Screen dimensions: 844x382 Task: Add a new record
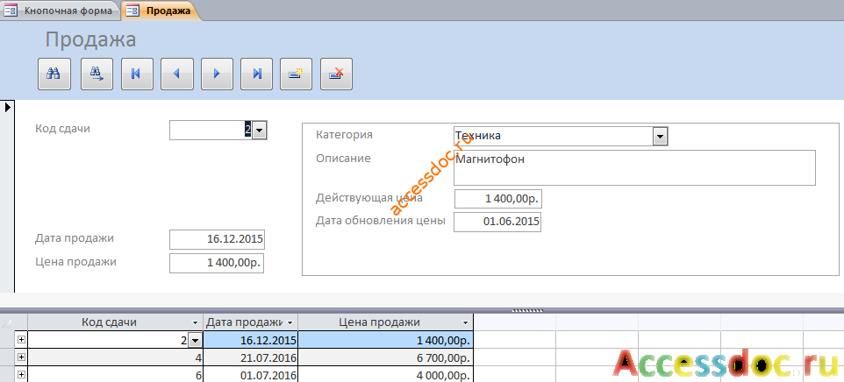point(297,74)
